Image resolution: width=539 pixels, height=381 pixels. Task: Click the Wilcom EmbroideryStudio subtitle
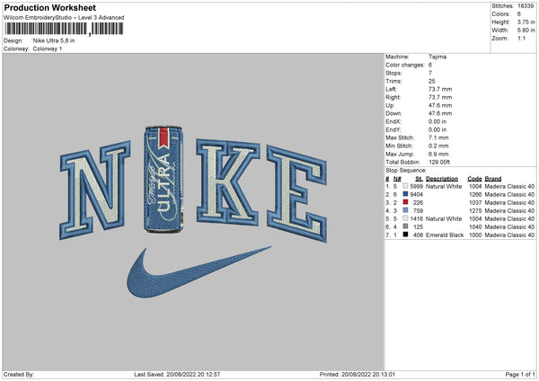point(64,18)
